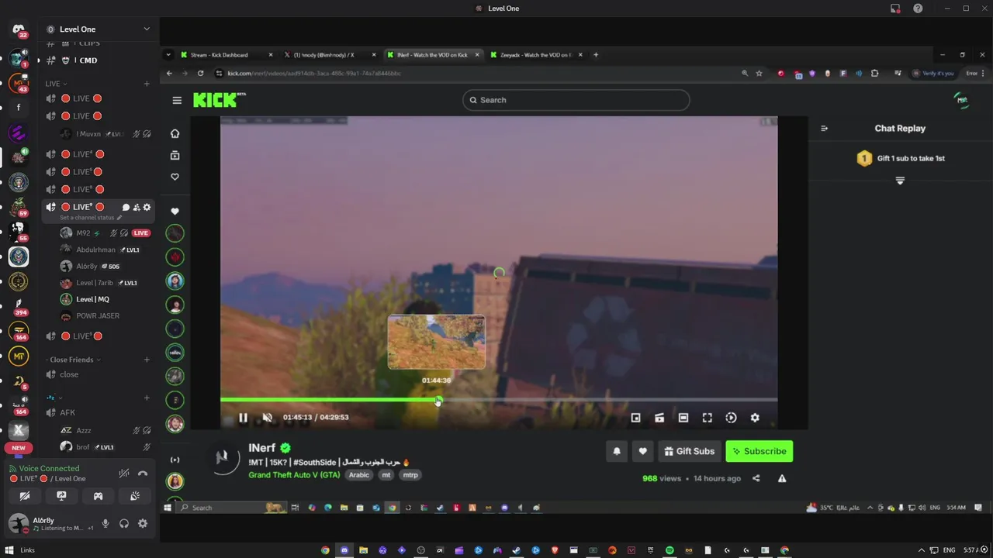Open Grand Theft Auto V (GTA) category link

[294, 475]
